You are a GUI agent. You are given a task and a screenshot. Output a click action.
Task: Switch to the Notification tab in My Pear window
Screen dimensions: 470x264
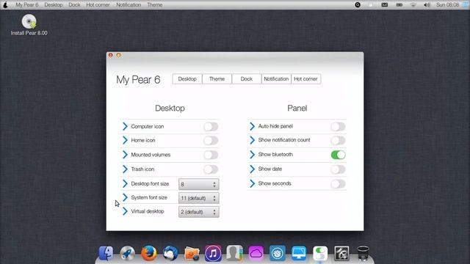pyautogui.click(x=276, y=79)
